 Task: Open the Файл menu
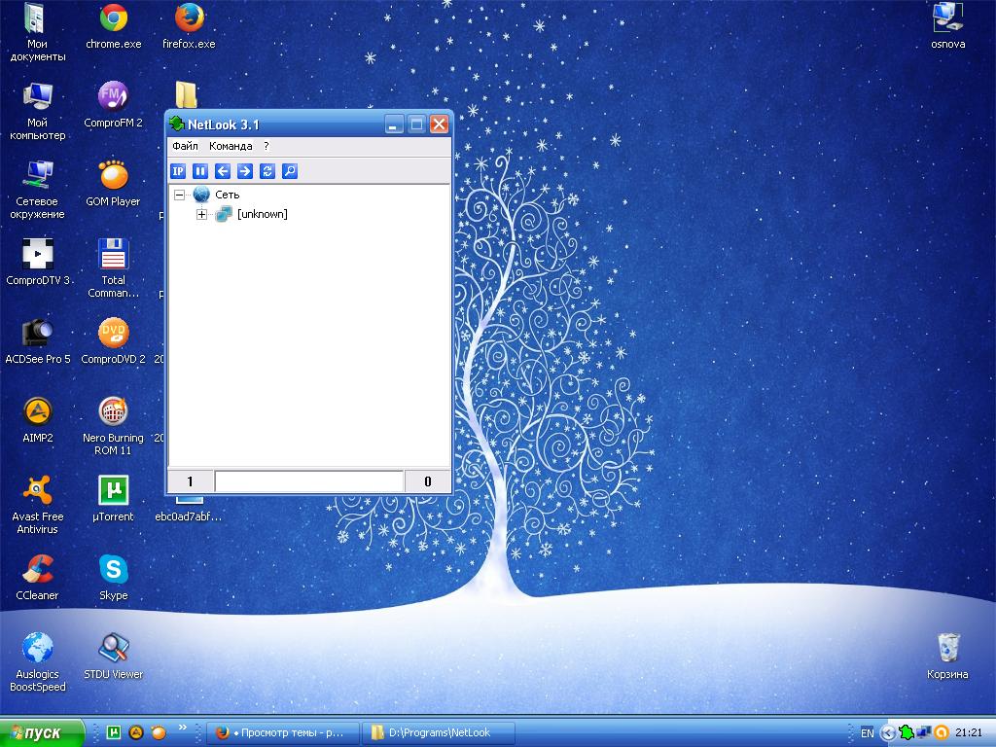(x=185, y=146)
